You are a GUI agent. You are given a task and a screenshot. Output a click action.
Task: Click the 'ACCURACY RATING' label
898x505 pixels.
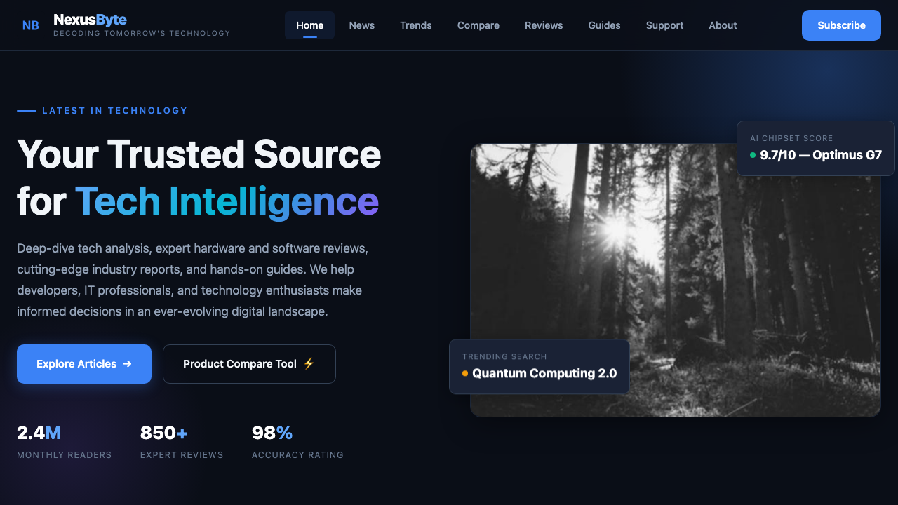[x=297, y=454]
